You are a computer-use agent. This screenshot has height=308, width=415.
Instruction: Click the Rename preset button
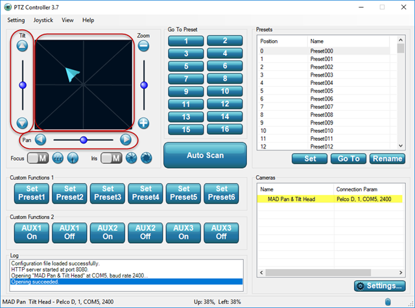coord(388,159)
